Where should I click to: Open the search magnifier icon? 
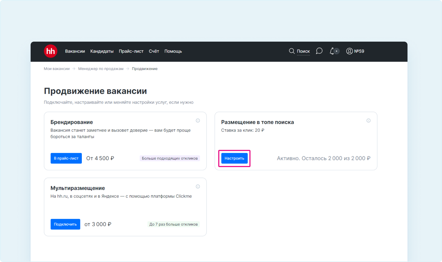(292, 51)
